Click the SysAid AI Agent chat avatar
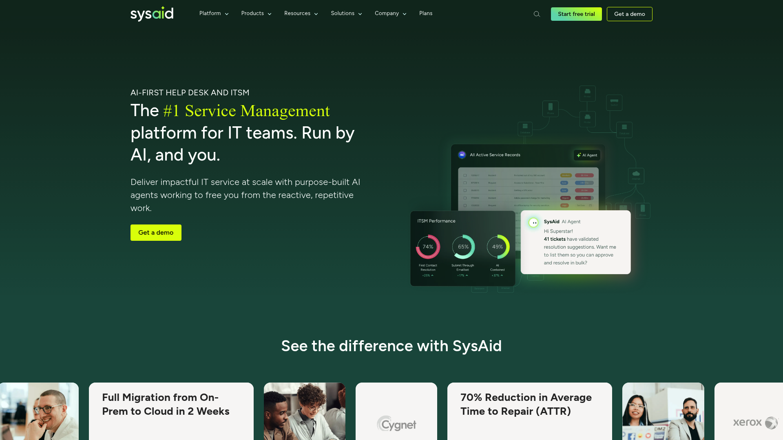 [x=534, y=222]
